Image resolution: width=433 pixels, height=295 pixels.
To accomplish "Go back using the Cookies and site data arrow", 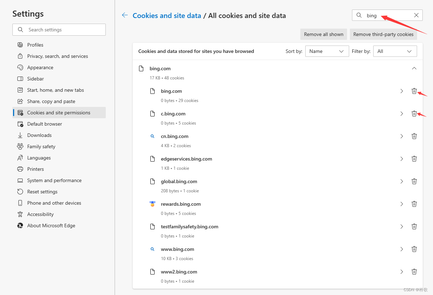I will (x=125, y=15).
